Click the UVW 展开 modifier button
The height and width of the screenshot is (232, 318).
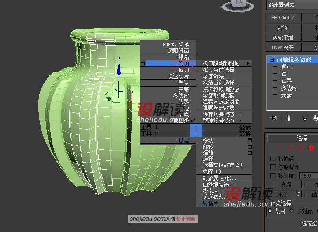pyautogui.click(x=283, y=47)
